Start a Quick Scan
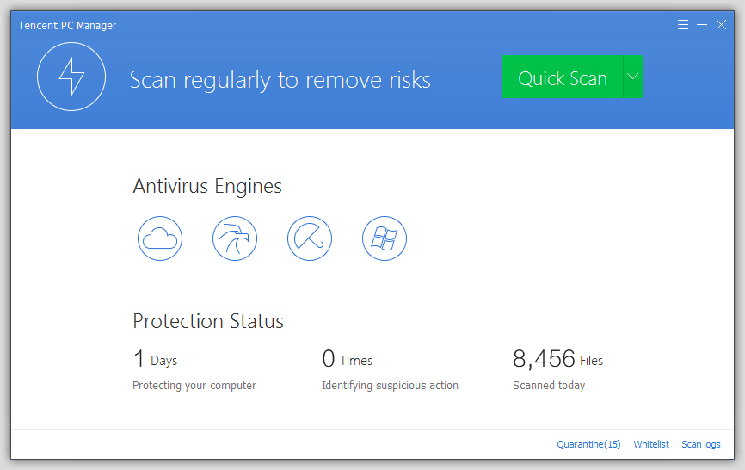The image size is (745, 470). [563, 77]
